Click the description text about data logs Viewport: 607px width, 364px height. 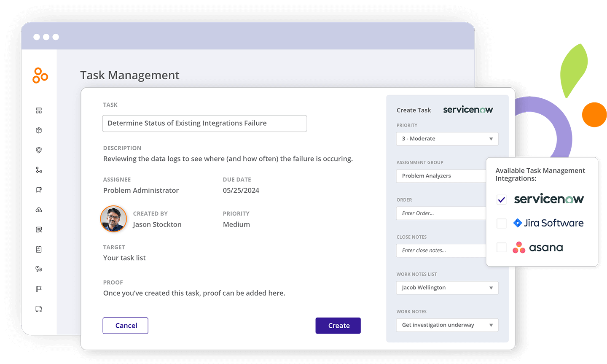pos(228,159)
